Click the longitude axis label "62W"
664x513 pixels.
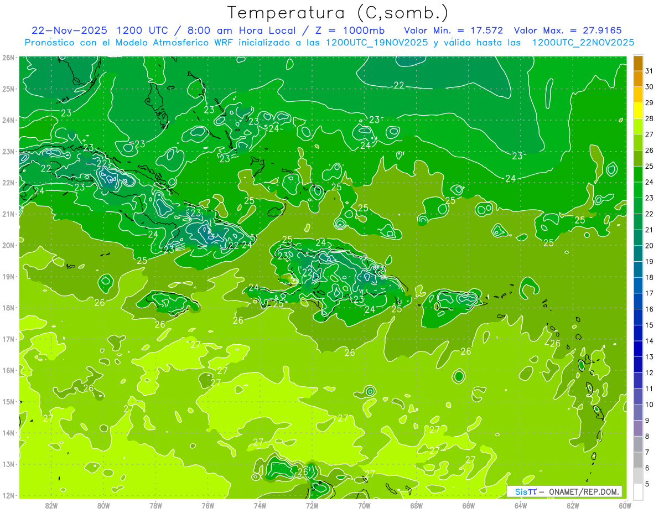(573, 505)
